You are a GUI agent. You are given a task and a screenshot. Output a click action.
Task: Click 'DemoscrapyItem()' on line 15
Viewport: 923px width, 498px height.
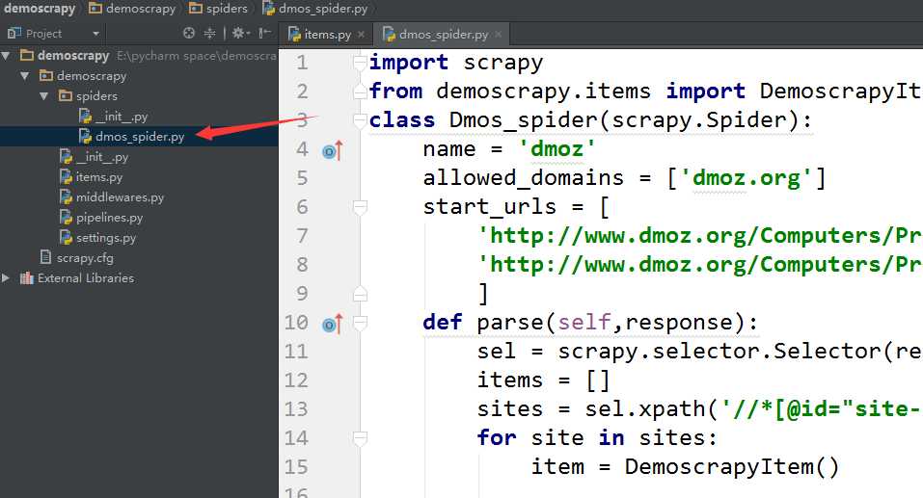point(732,467)
